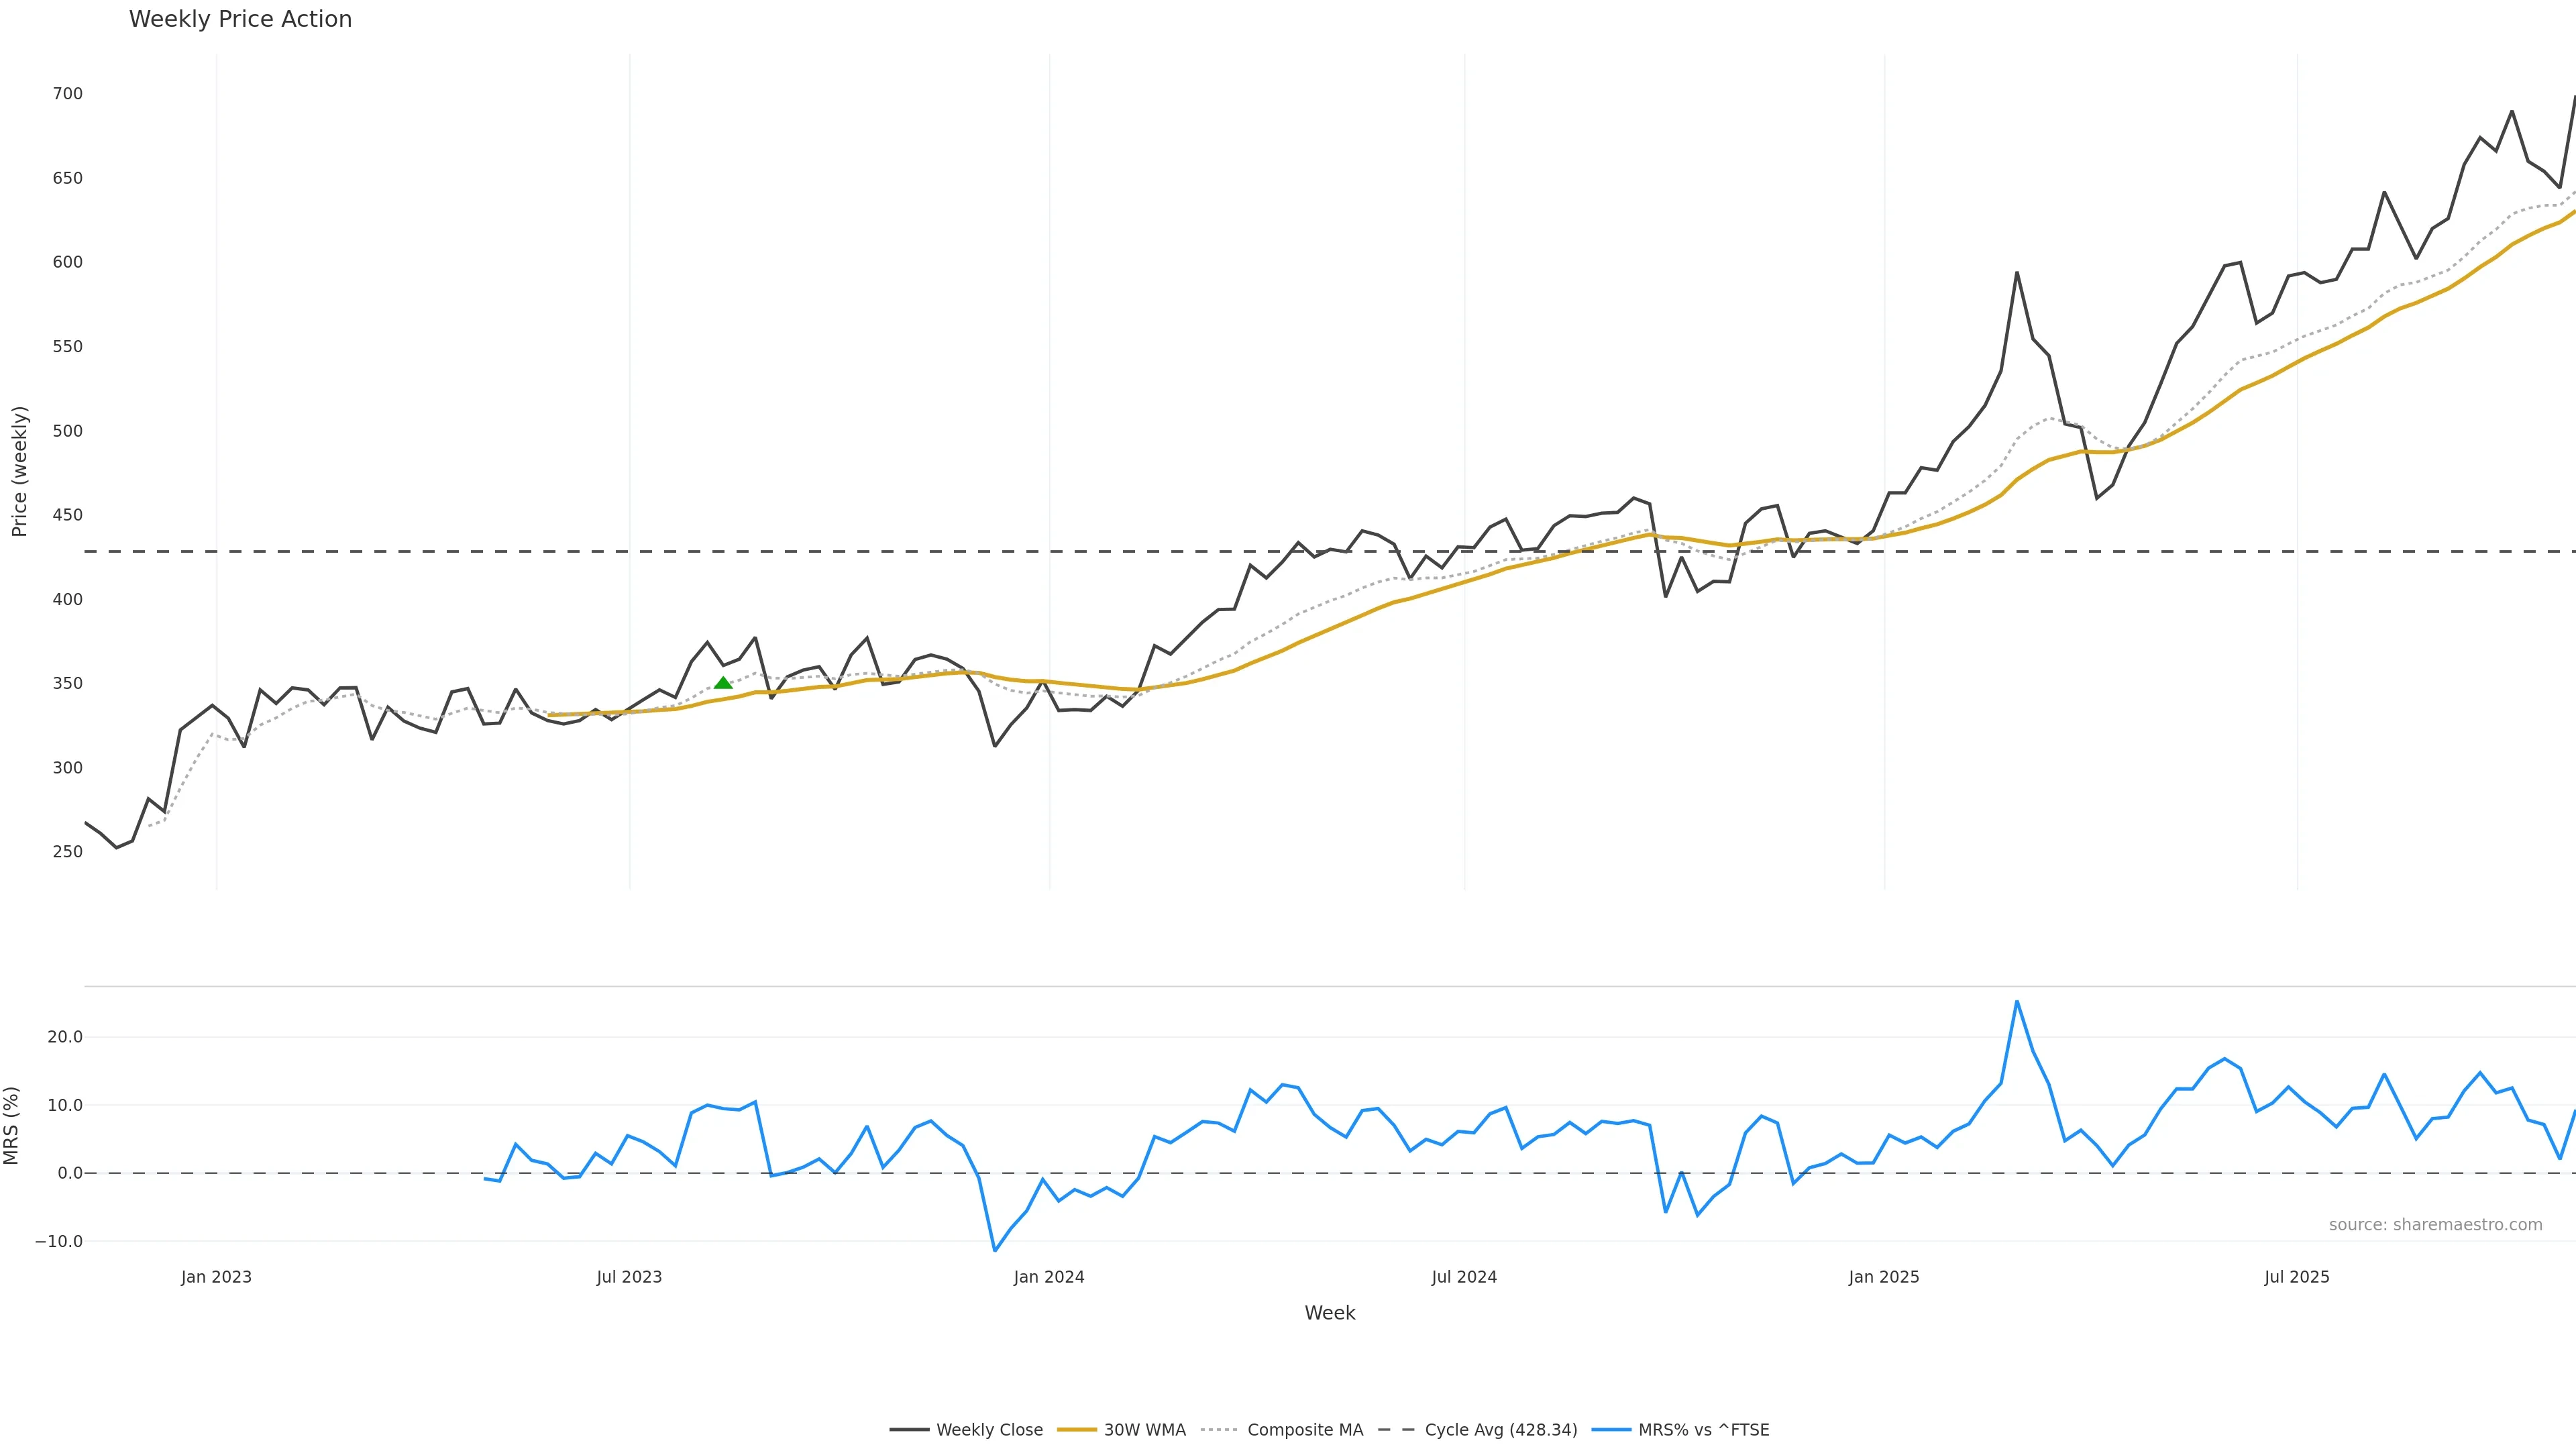Image resolution: width=2576 pixels, height=1449 pixels.
Task: Click the dark Weekly Close legend line swatch
Action: point(909,1430)
